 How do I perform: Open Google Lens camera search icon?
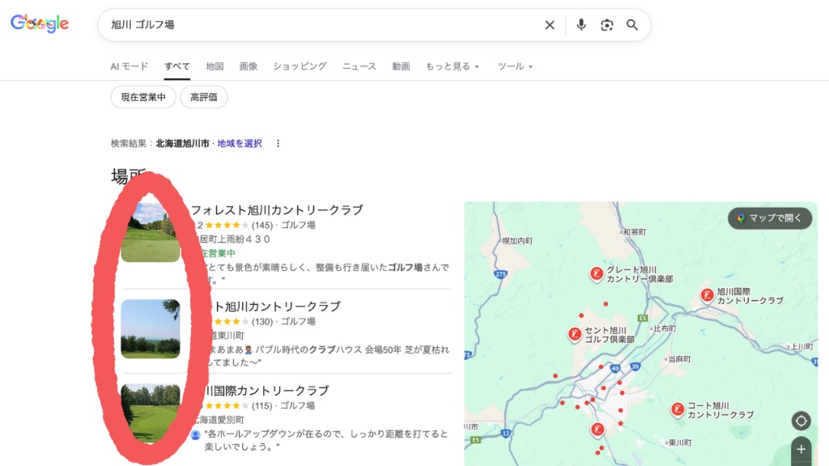[x=606, y=25]
